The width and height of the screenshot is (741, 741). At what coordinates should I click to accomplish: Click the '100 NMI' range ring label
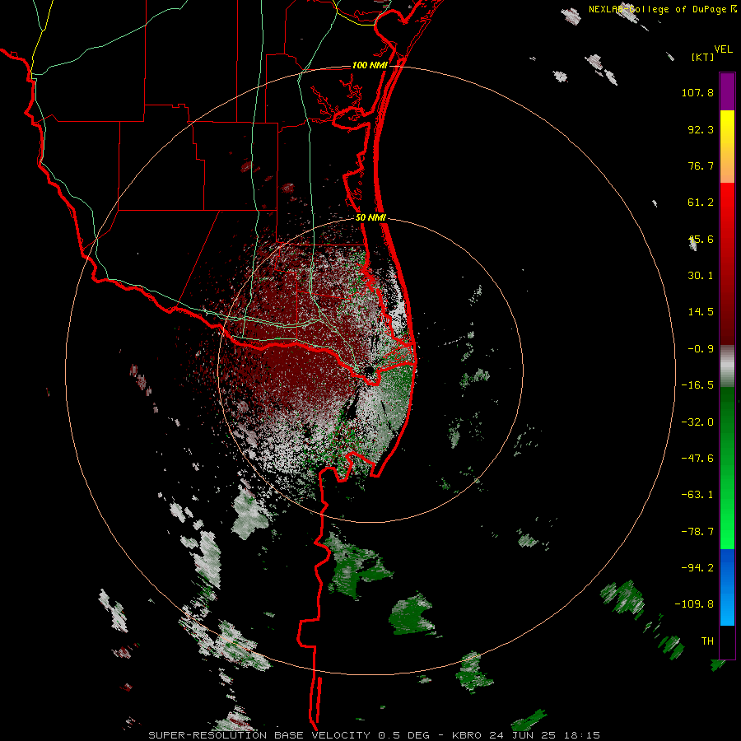(x=370, y=65)
